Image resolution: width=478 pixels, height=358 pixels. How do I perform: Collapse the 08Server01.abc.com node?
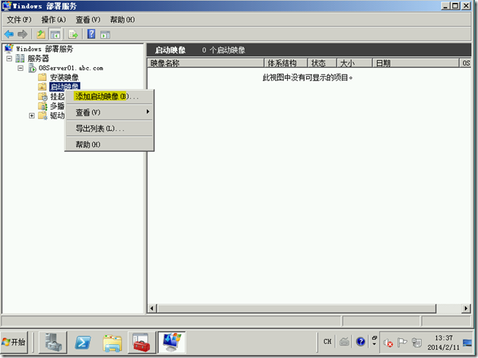tap(20, 68)
